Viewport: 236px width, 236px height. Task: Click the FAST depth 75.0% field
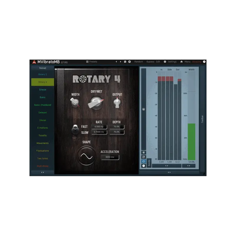[x=117, y=127]
